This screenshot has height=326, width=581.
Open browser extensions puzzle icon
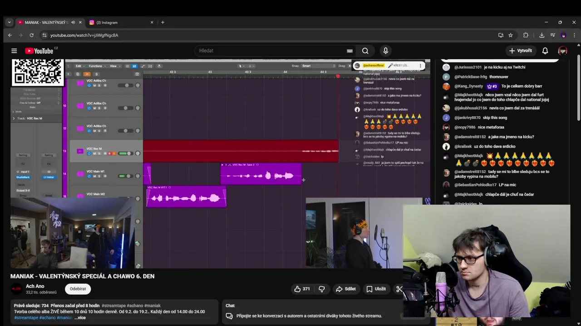(x=526, y=35)
